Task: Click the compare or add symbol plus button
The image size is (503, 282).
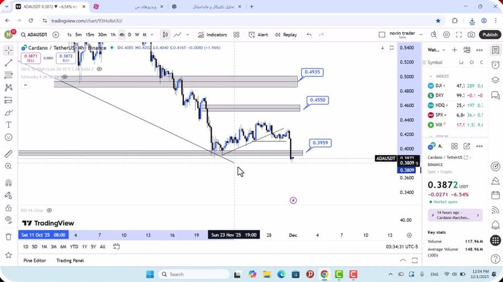Action: pyautogui.click(x=56, y=35)
